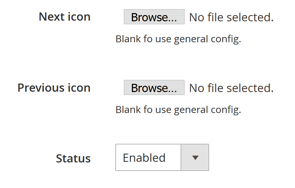The height and width of the screenshot is (188, 295).
Task: Choose a file for the Previous icon
Action: [x=154, y=88]
